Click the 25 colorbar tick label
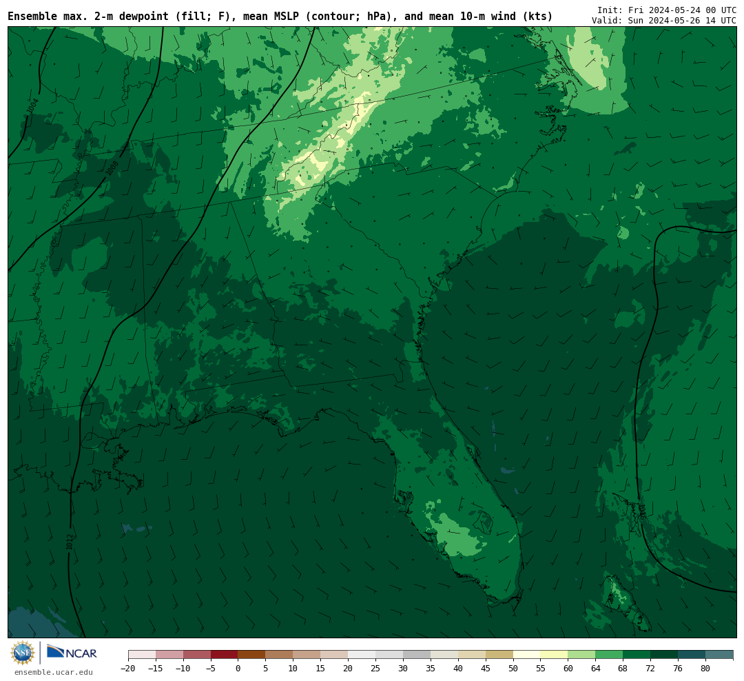Image resolution: width=744 pixels, height=681 pixels. 375,668
